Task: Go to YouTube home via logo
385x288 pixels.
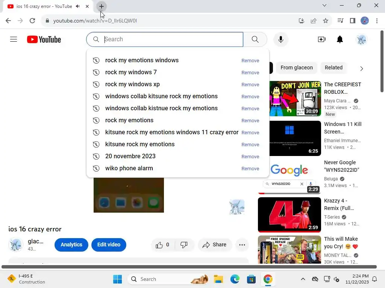Action: (x=44, y=39)
